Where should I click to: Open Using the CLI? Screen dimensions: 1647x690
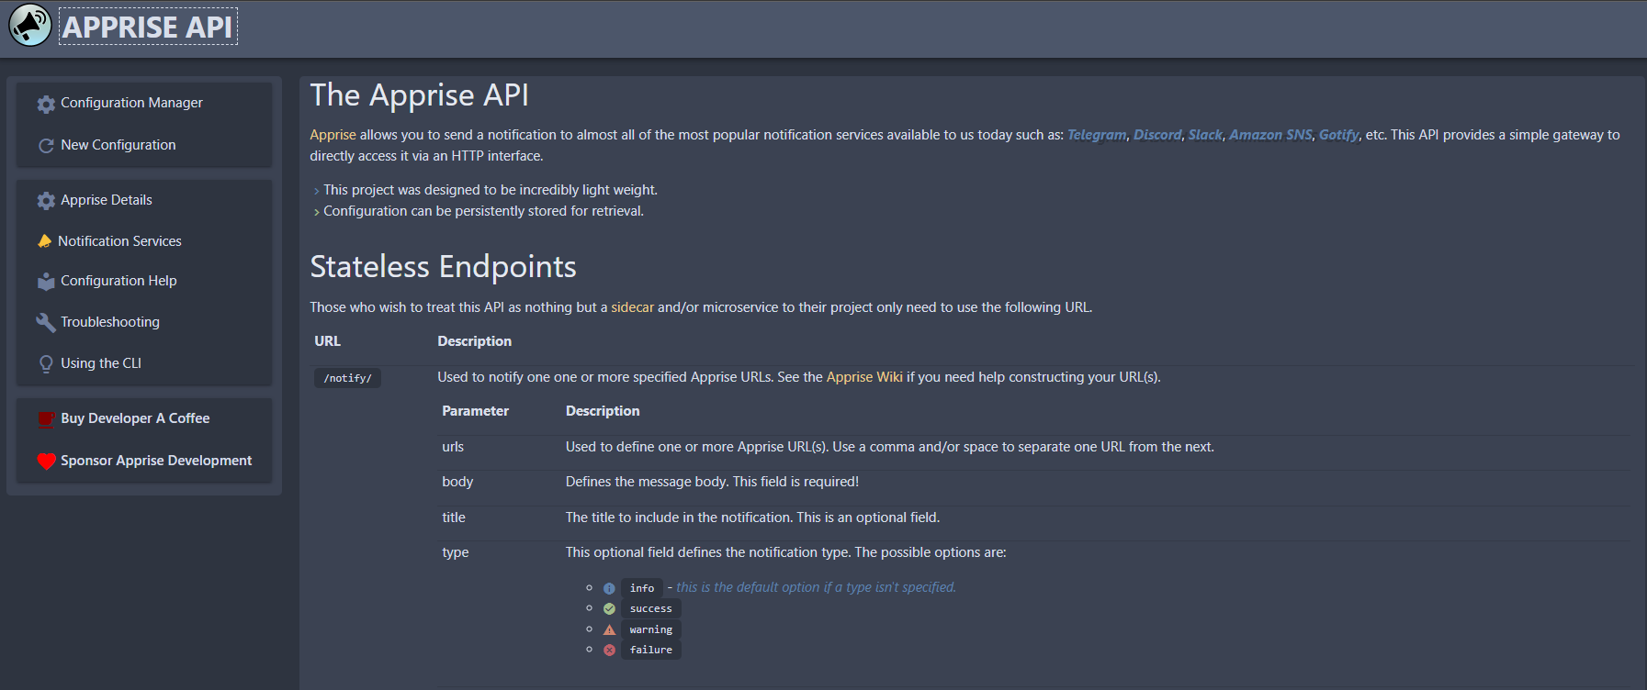pyautogui.click(x=101, y=363)
